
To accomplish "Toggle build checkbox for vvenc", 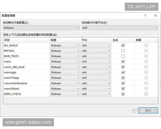I will coord(123,62).
